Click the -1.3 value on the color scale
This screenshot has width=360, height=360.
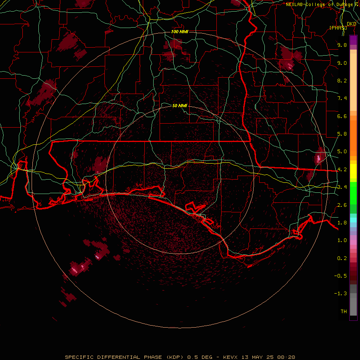click(340, 294)
